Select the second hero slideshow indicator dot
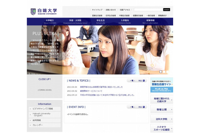Screen dimensions: 200x133 164,72
